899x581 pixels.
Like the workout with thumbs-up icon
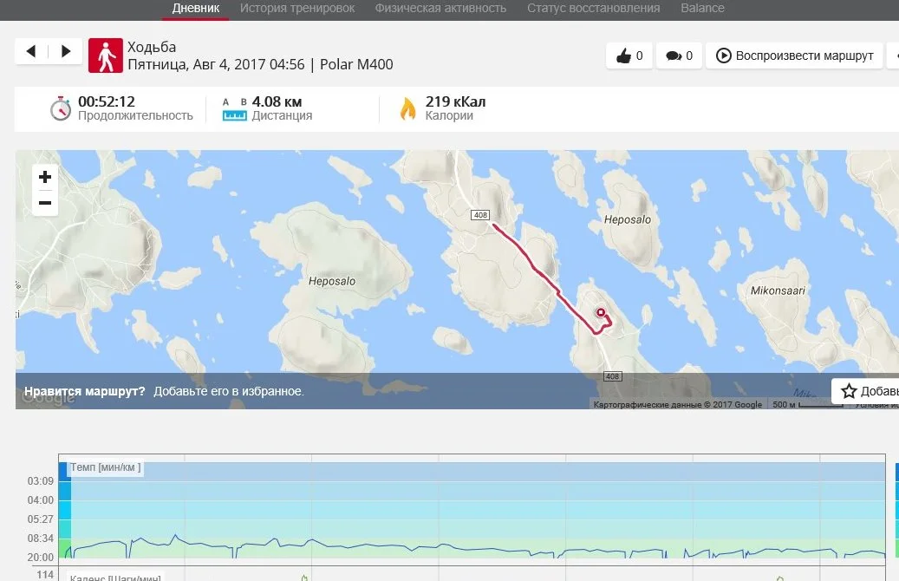coord(629,55)
